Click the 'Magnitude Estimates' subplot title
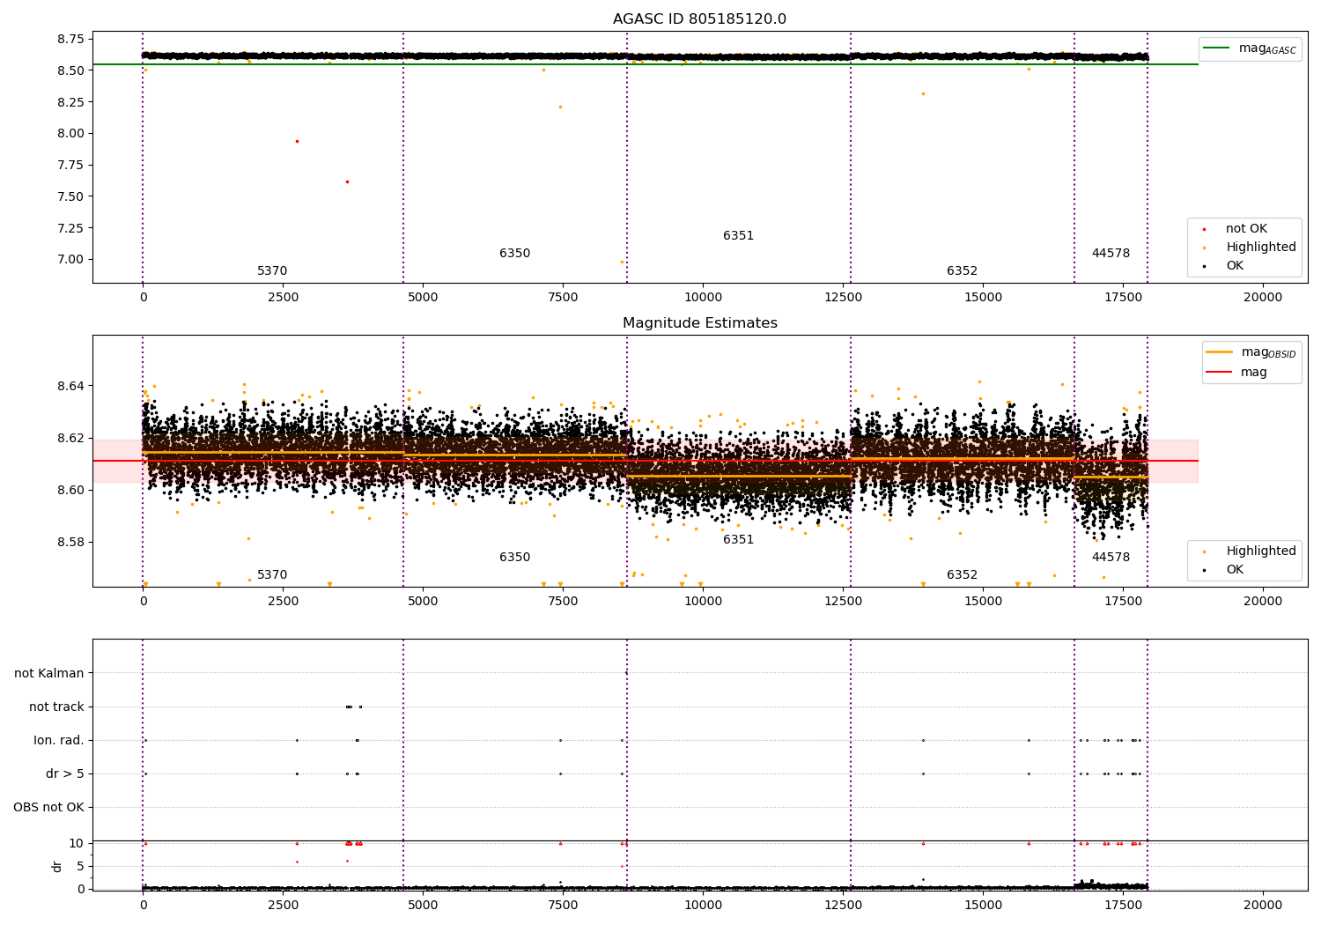Viewport: 1321px width, 925px height. coord(699,323)
